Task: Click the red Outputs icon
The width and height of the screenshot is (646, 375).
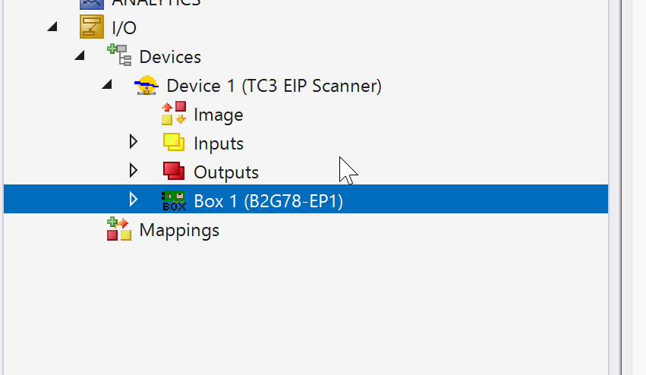Action: tap(173, 172)
